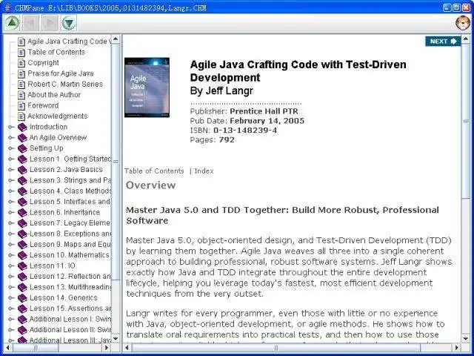Click the content horizontal scrollbar left arrow

(x=127, y=348)
